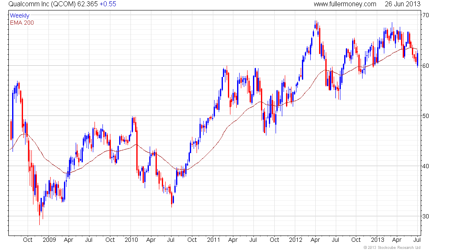Click the 70 price axis label
Viewport: 460px width, 251px height.
click(425, 15)
